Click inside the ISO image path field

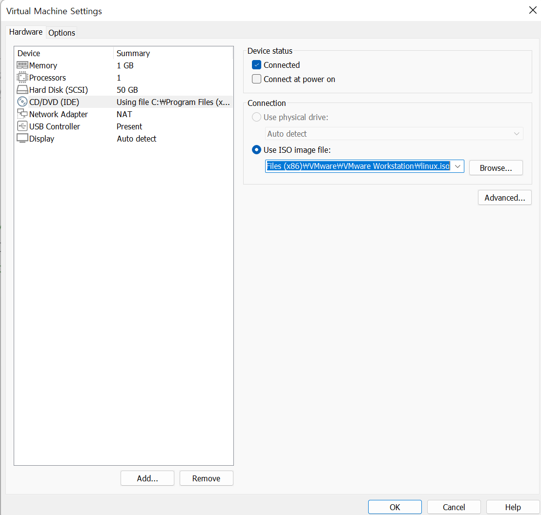click(358, 166)
